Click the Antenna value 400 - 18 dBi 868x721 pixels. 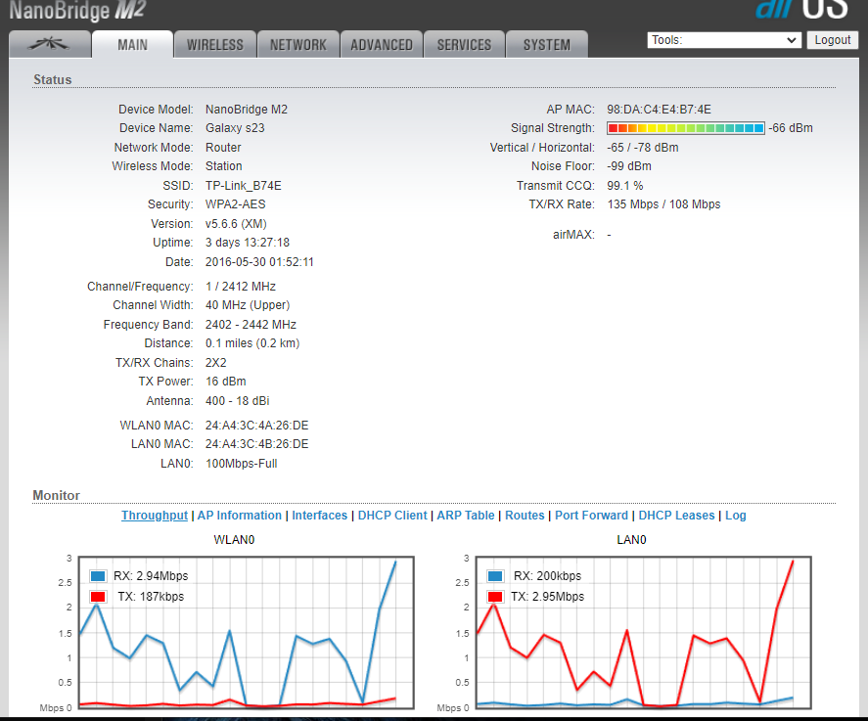click(x=238, y=401)
